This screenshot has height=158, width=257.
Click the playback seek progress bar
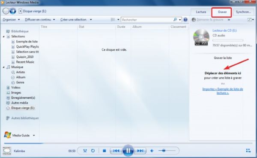tap(128, 143)
